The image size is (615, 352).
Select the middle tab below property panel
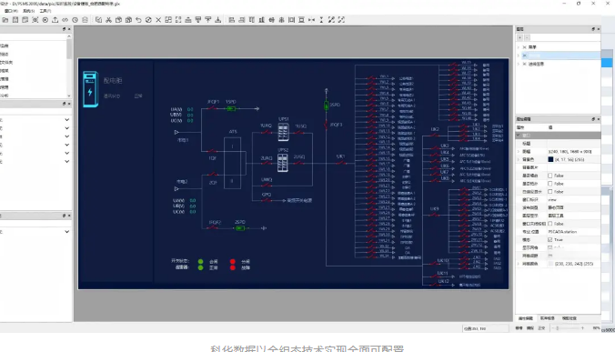[x=547, y=318]
